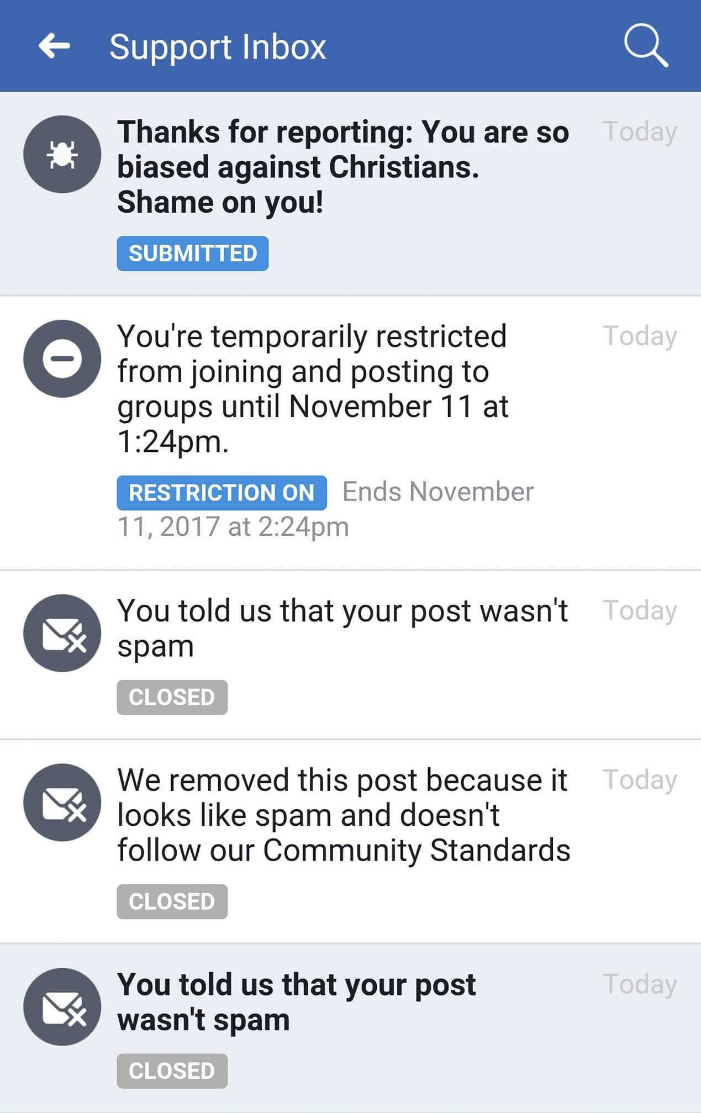Tap the Support Inbox title
Image resolution: width=701 pixels, height=1113 pixels.
(x=218, y=47)
